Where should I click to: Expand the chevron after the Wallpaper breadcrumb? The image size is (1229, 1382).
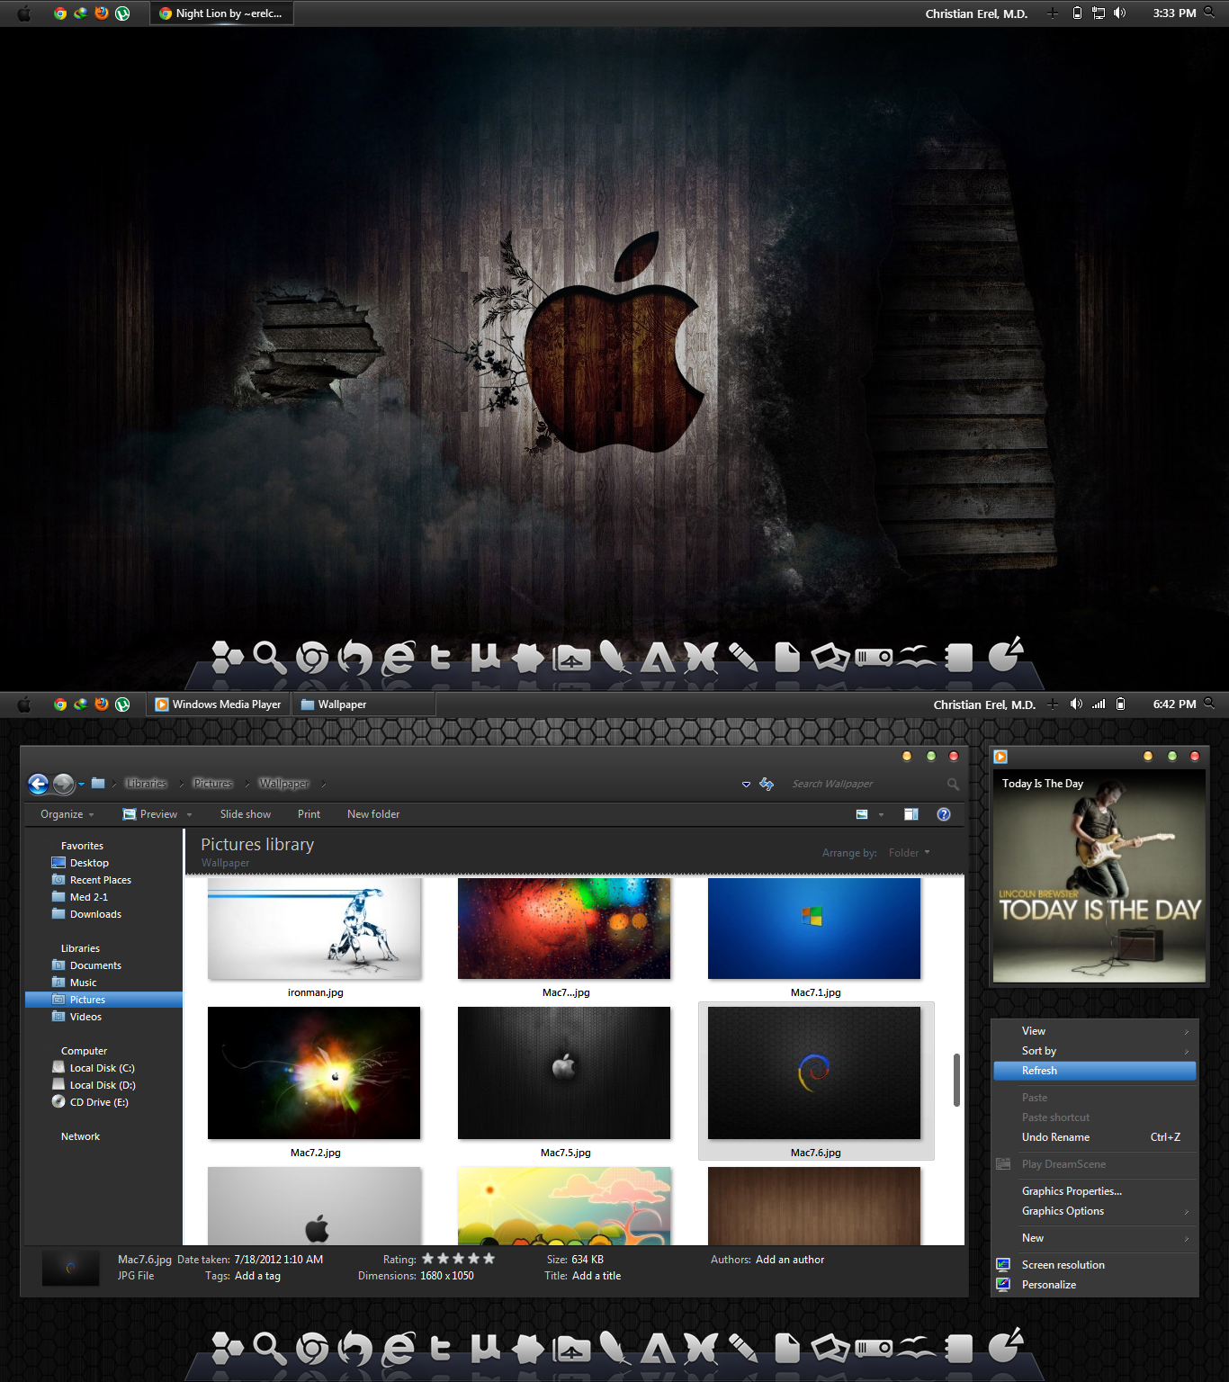[x=323, y=785]
